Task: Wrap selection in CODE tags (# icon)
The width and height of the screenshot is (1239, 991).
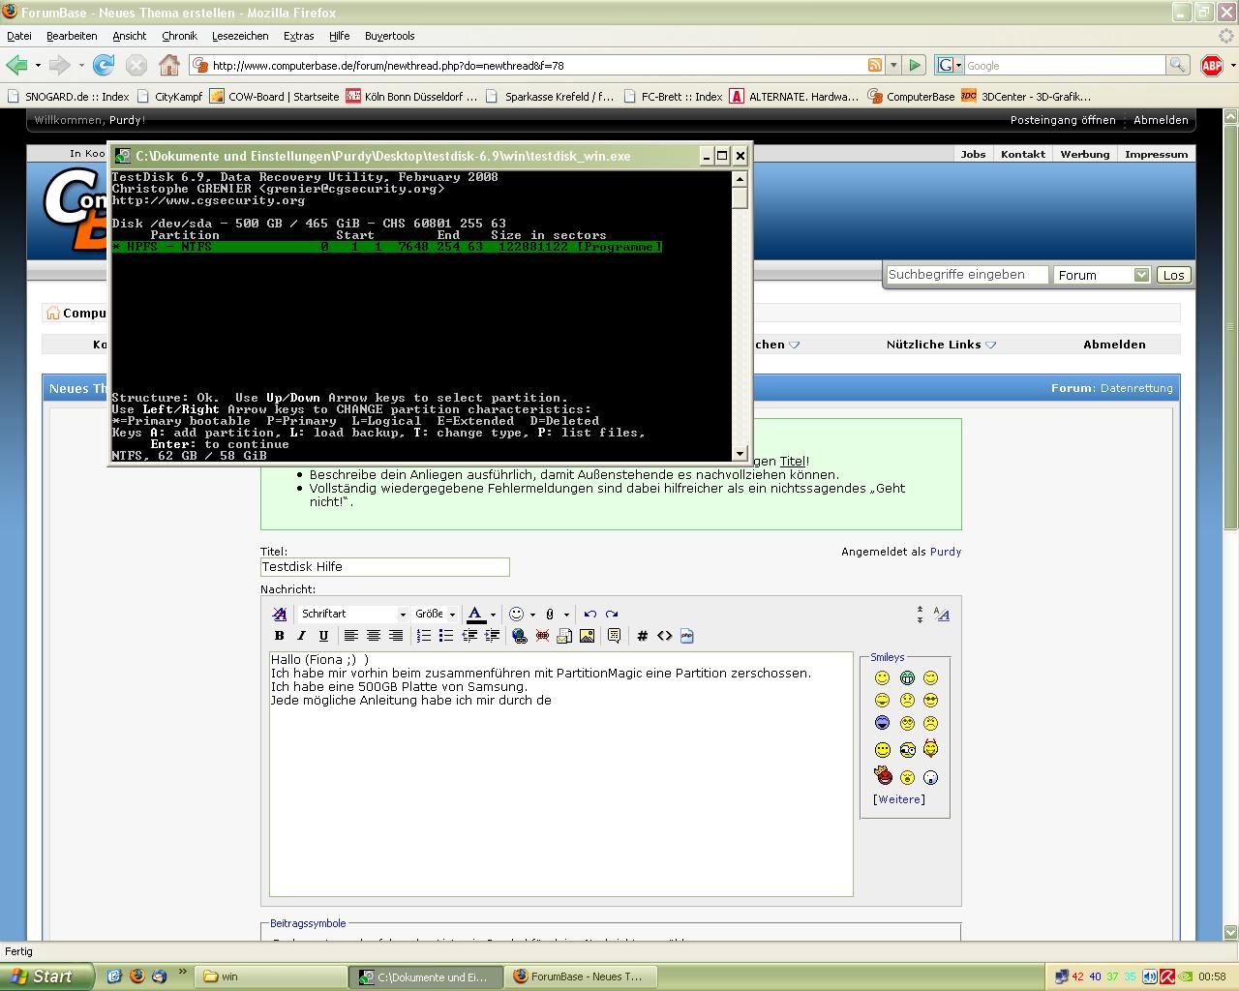Action: coord(642,636)
